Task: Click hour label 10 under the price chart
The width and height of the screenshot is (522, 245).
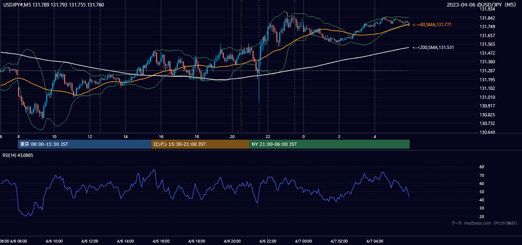Action: [x=54, y=136]
